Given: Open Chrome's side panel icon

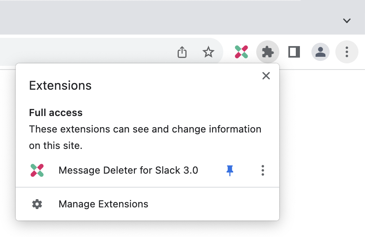Looking at the screenshot, I should click(294, 52).
